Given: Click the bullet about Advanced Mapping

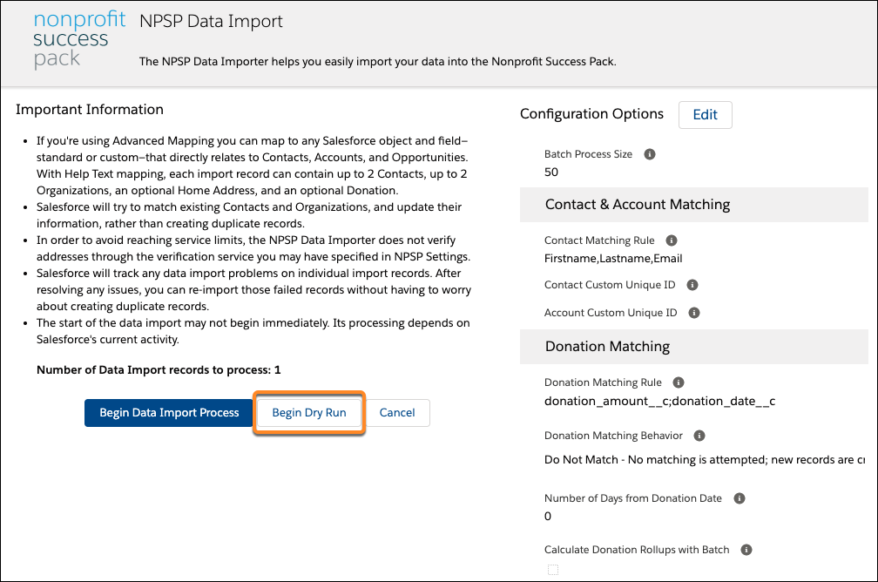Looking at the screenshot, I should coord(252,166).
